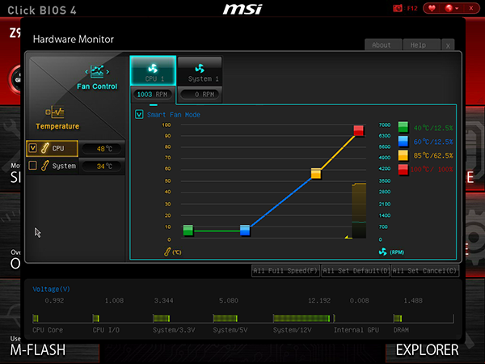This screenshot has width=485, height=364.
Task: Open favorites heart icon in top bar
Action: click(432, 8)
